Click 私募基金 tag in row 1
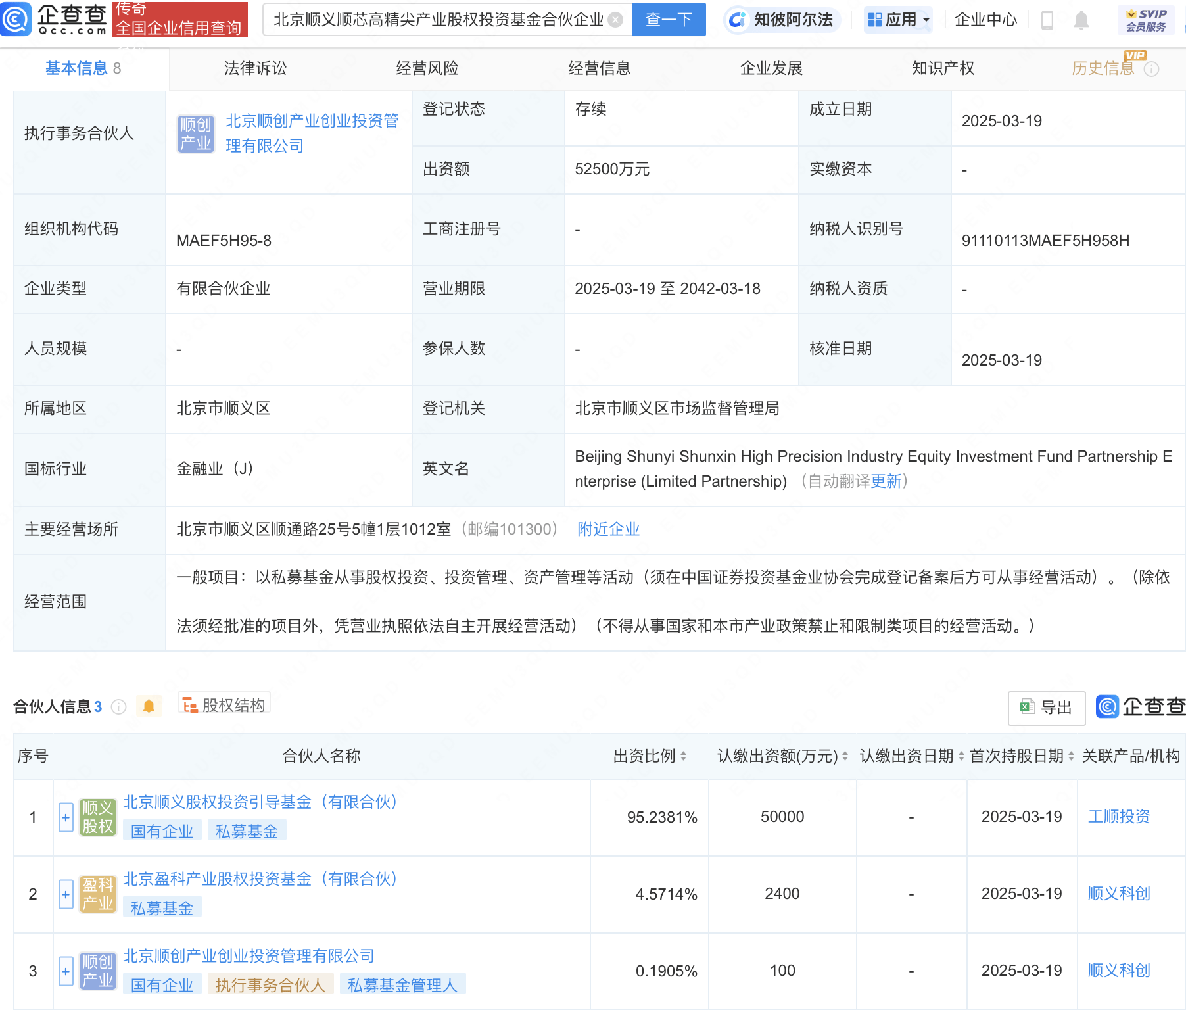 (x=247, y=832)
